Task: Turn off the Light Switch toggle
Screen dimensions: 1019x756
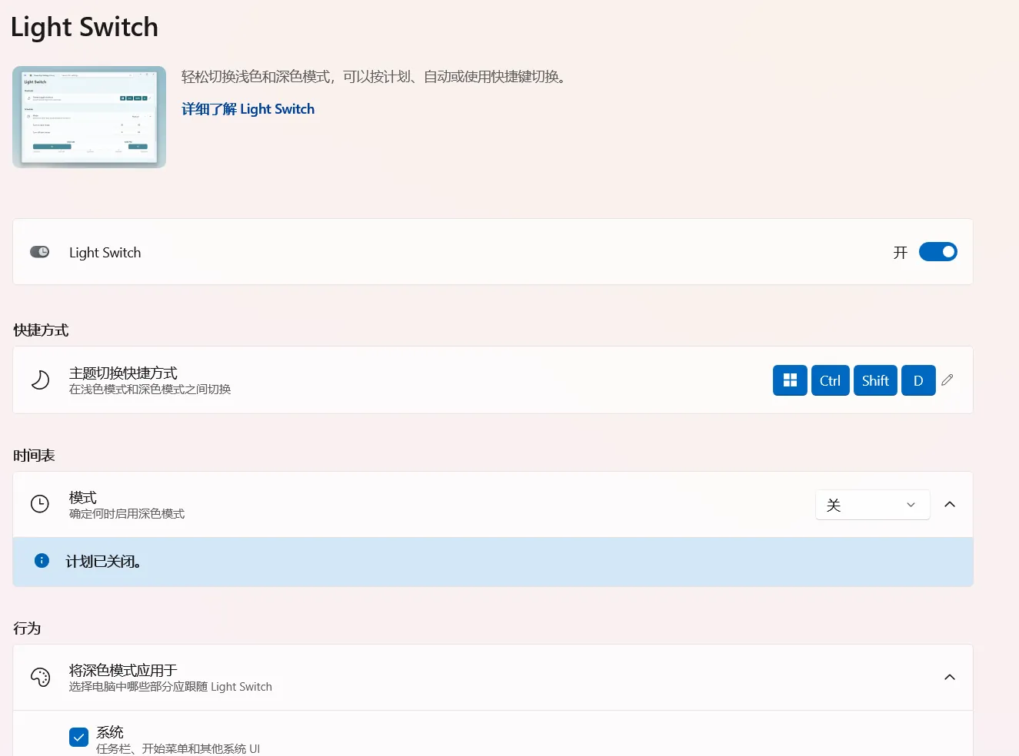Action: click(x=937, y=251)
